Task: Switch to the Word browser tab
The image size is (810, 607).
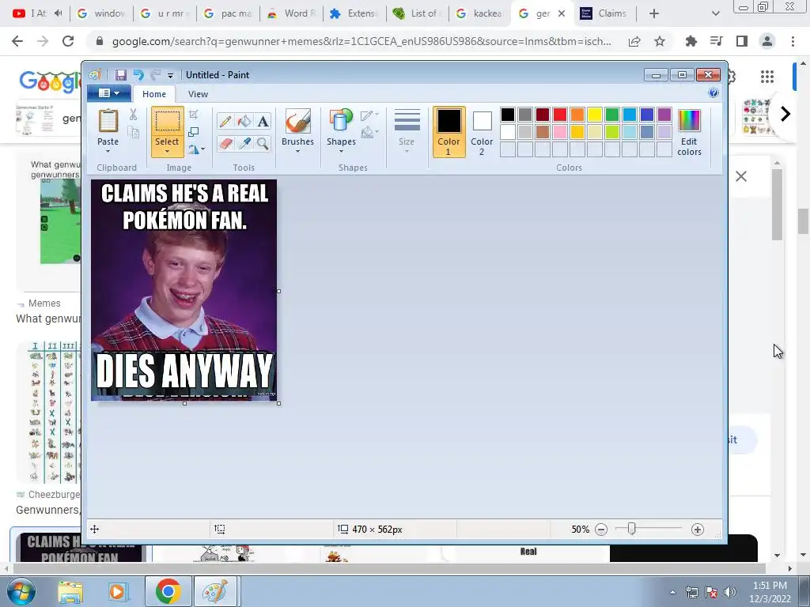Action: (292, 13)
